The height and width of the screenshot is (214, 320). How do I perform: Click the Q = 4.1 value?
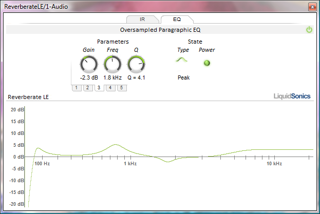pyautogui.click(x=136, y=77)
